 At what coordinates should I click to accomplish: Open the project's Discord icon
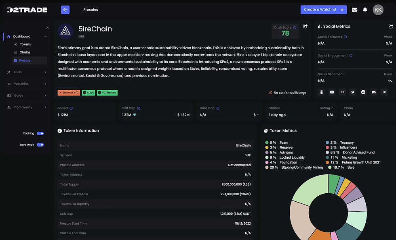373,92
